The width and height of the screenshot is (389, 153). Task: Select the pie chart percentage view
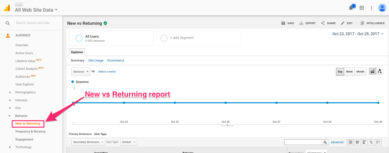[357, 142]
